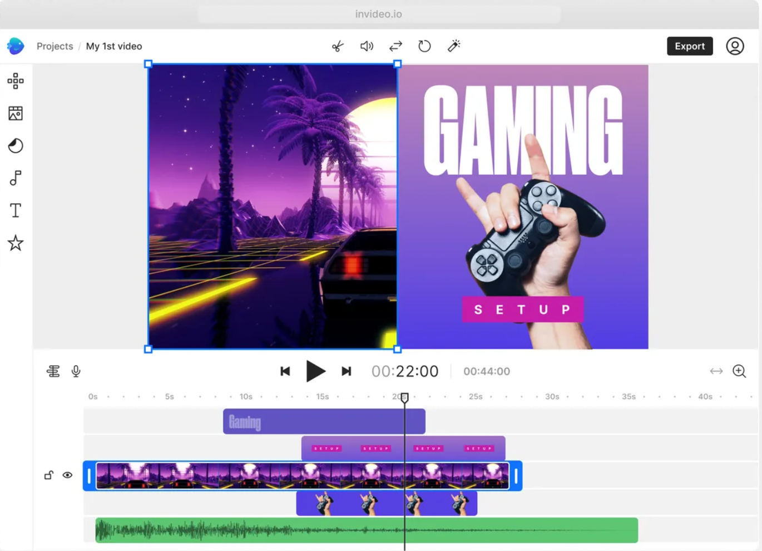The width and height of the screenshot is (762, 551).
Task: Click the invideo.io address bar
Action: 379,14
